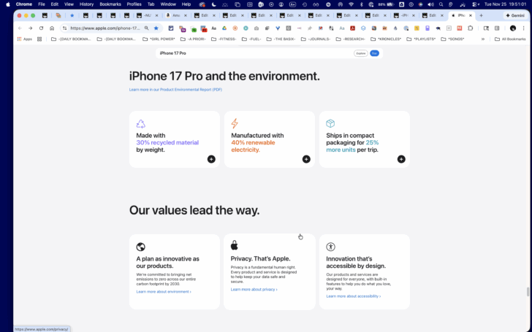Expand the 40% renewable electricity card

tap(306, 159)
